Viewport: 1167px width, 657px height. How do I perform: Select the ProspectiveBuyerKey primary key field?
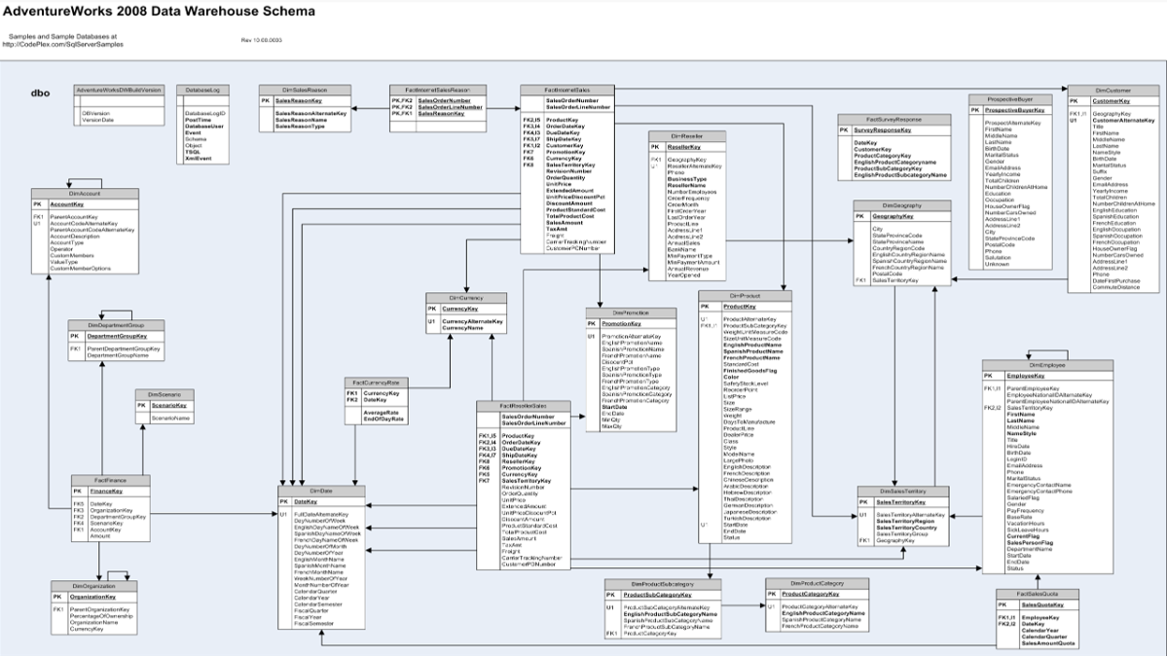click(x=1014, y=110)
